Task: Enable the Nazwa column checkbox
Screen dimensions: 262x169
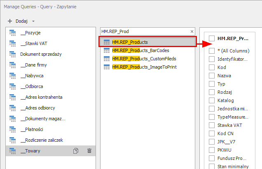Action: [212, 76]
